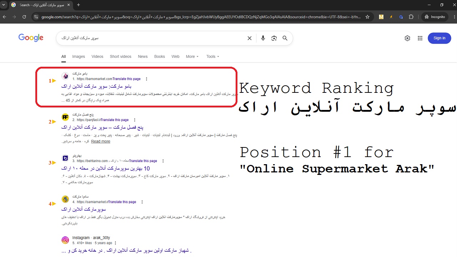The width and height of the screenshot is (457, 257).
Task: Click Read more in the panjfasl snippet
Action: point(101,141)
